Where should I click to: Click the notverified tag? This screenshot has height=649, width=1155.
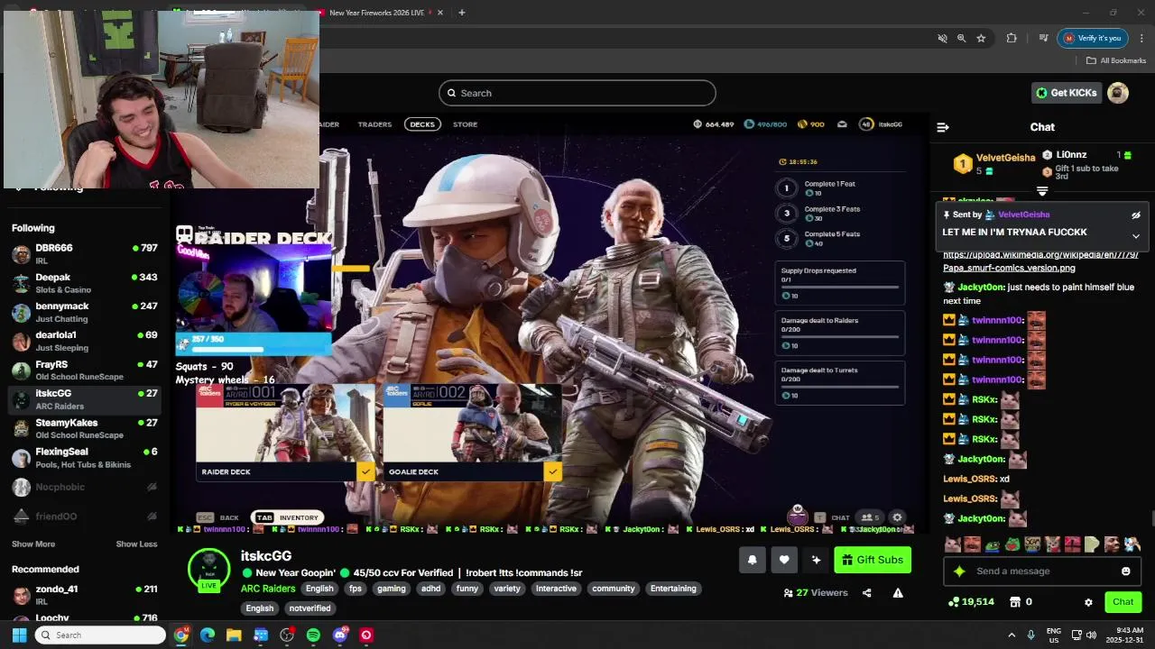(310, 608)
